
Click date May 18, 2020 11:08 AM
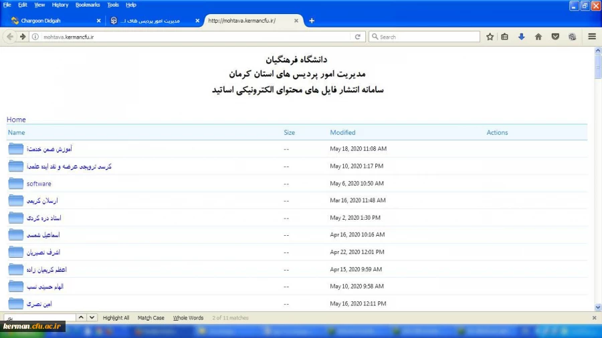click(x=359, y=149)
